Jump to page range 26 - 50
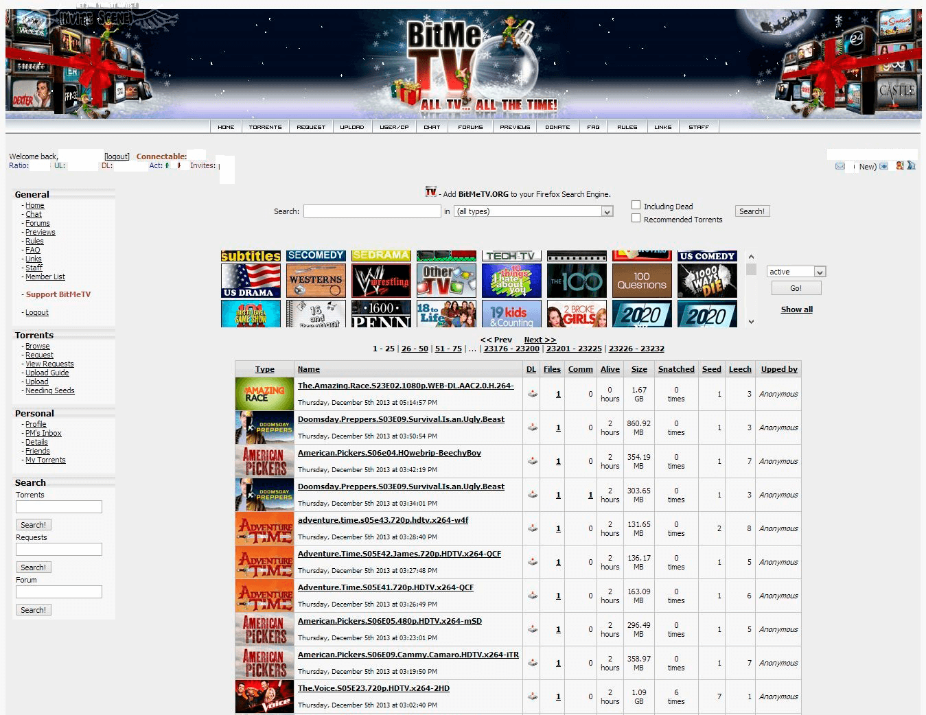The image size is (926, 715). [415, 349]
